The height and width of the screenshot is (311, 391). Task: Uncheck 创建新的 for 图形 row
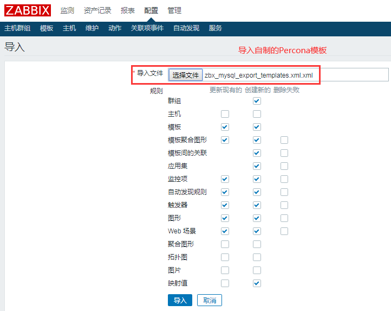point(257,218)
